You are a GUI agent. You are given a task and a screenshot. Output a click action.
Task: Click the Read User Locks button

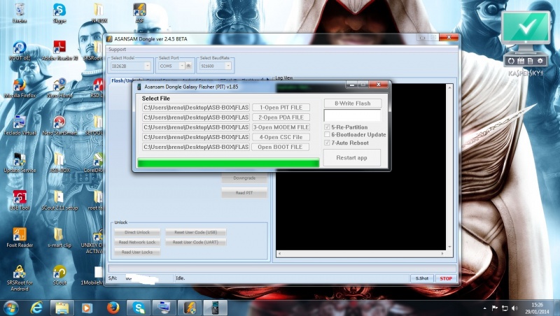[137, 252]
